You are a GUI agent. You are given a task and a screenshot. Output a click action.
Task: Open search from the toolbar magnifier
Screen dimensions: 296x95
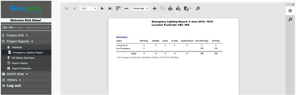198,8
